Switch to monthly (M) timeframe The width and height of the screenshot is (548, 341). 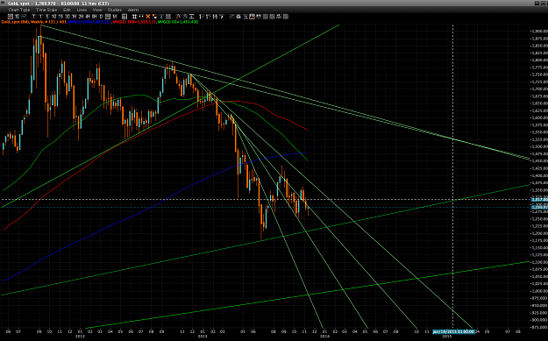click(x=114, y=17)
